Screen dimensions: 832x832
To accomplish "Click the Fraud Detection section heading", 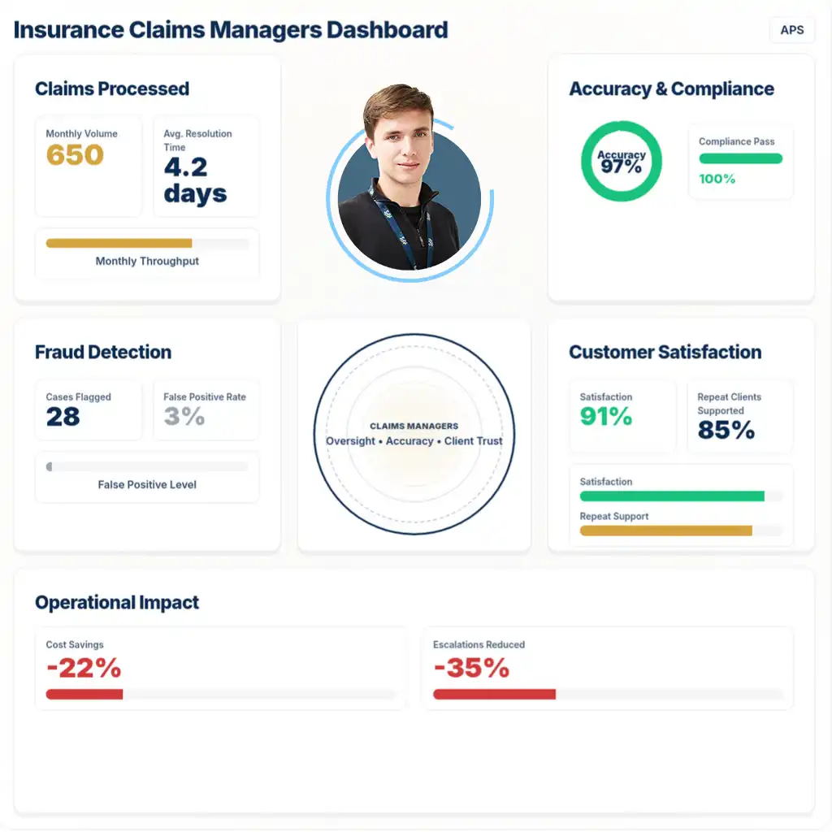I will coord(103,353).
